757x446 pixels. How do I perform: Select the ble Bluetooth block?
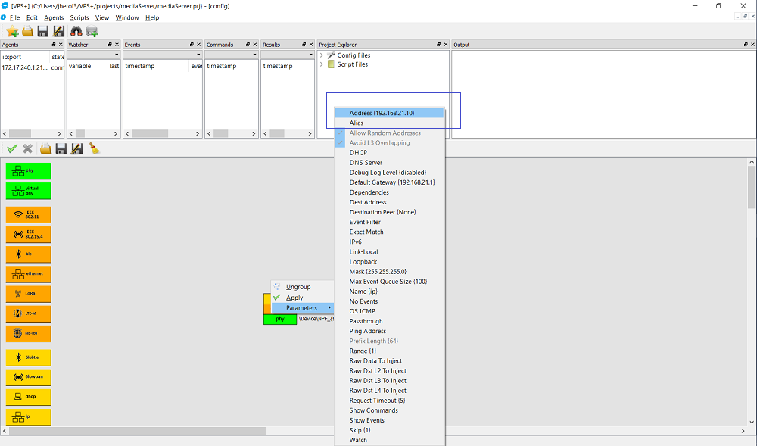29,254
